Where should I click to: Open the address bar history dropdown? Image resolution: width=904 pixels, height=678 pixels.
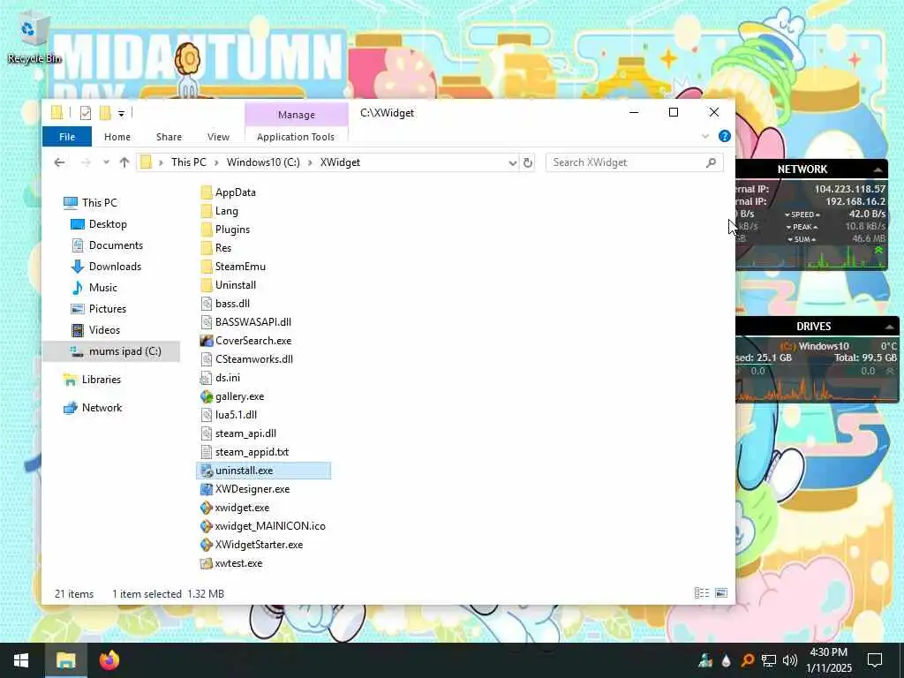(513, 163)
